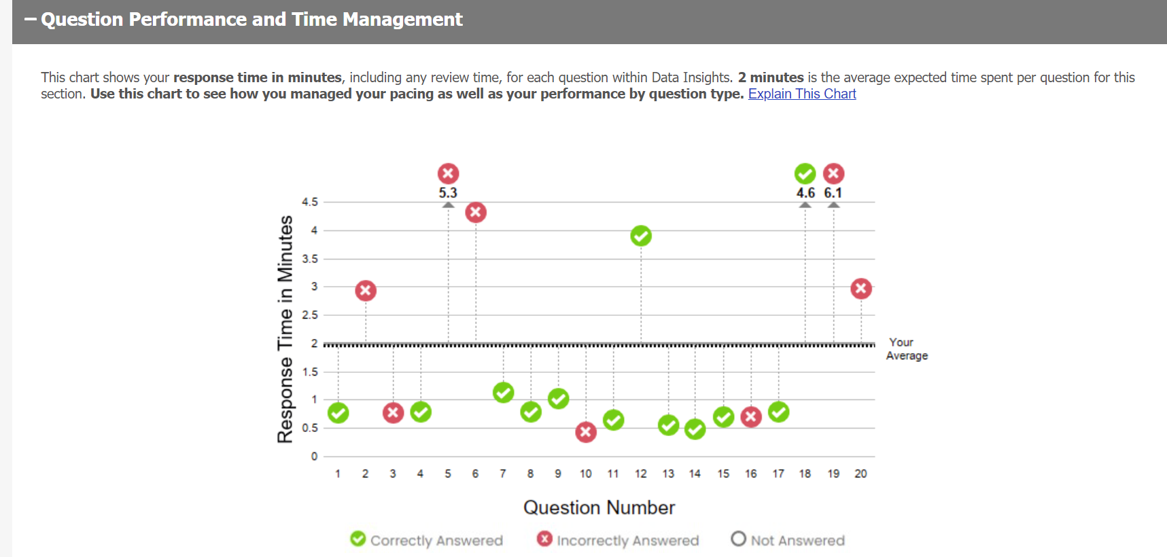
Task: Collapse the Question Performance and Time Management section
Action: [x=31, y=20]
